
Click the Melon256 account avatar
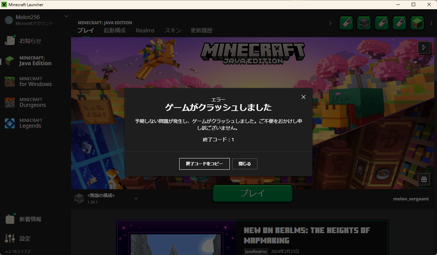9,20
